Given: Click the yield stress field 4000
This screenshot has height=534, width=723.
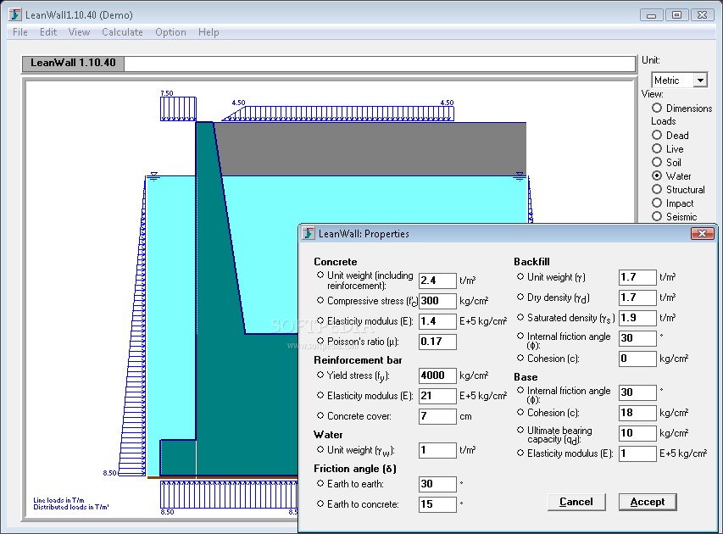Looking at the screenshot, I should coord(437,375).
